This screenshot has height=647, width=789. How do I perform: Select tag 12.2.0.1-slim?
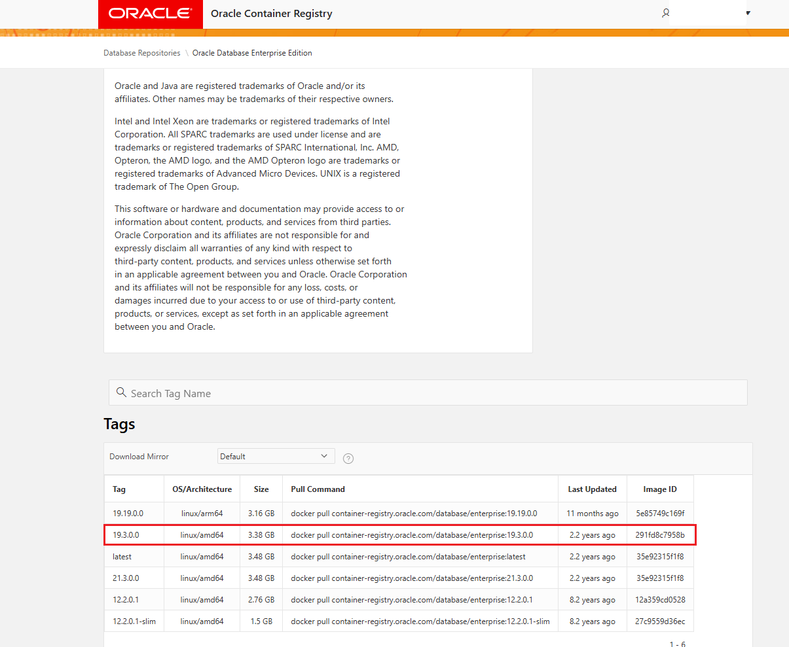click(x=134, y=621)
